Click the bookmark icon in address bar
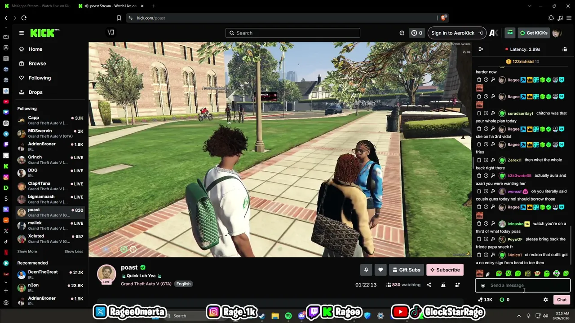This screenshot has height=323, width=575. (119, 18)
